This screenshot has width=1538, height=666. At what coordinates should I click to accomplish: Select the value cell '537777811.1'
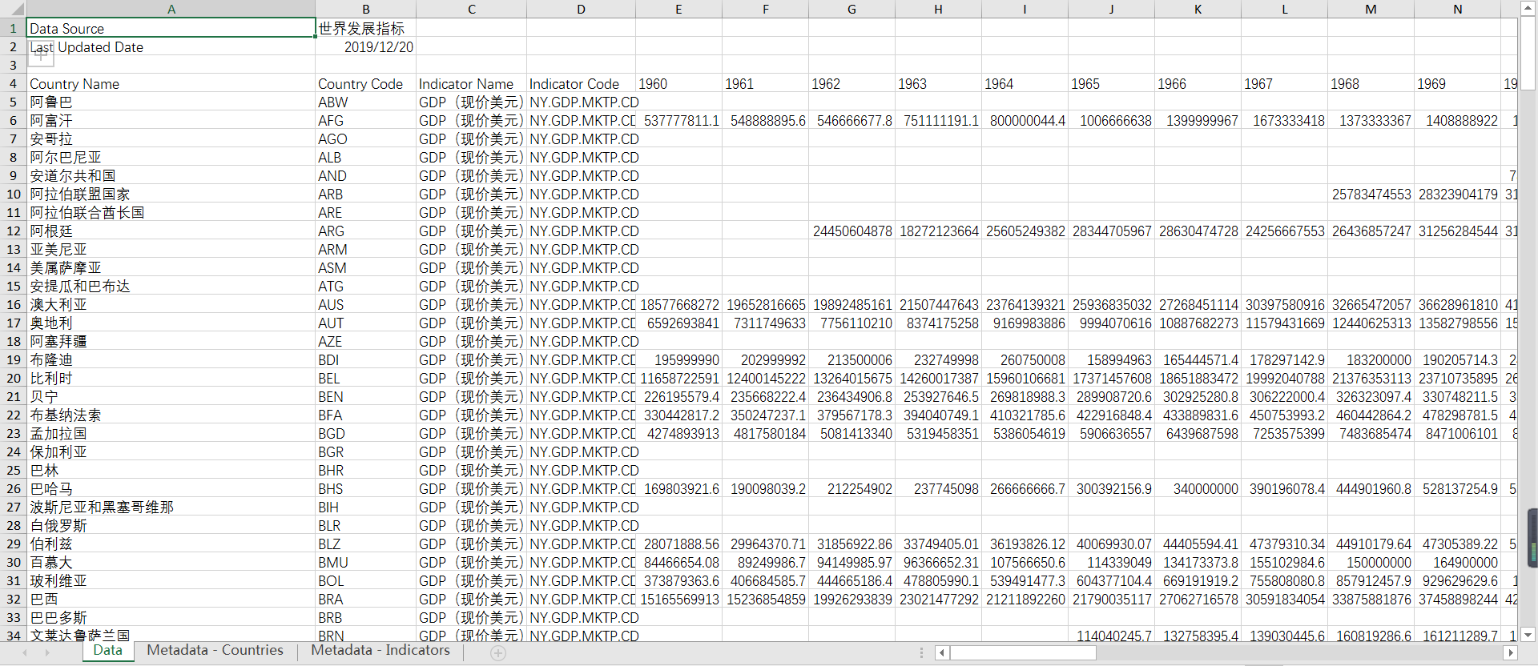[679, 121]
